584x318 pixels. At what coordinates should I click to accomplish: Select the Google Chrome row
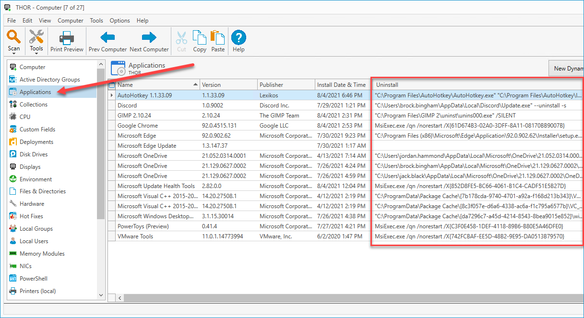(x=346, y=126)
